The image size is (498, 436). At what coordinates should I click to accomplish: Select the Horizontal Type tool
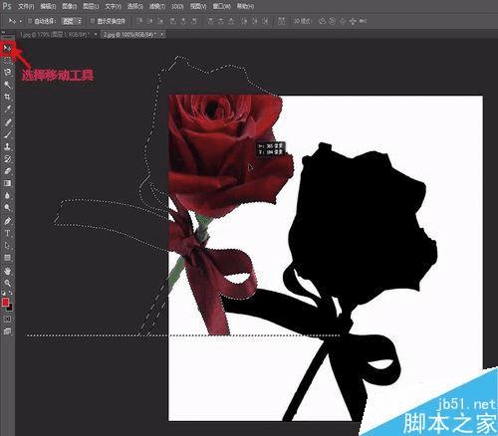click(x=7, y=233)
